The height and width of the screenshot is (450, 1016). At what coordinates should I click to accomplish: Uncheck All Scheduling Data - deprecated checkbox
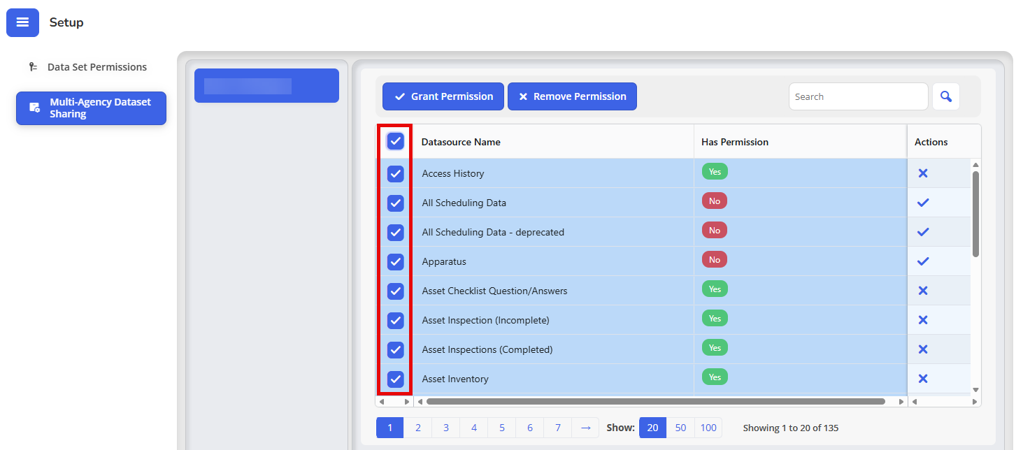tap(396, 233)
